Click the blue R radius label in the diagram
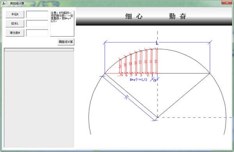Image resolution: width=234 pixels, height=152 pixels. click(x=126, y=97)
